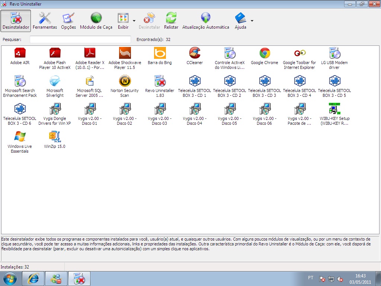Select Telecelula SETOOL BOX 3 - CD 6
Image resolution: width=381 pixels, height=286 pixels.
20,115
